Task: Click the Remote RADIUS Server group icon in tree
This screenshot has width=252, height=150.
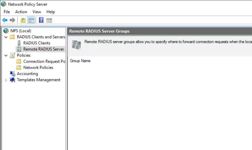Action: (19, 49)
